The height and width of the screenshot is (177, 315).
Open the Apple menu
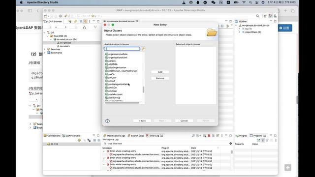tap(21, 2)
